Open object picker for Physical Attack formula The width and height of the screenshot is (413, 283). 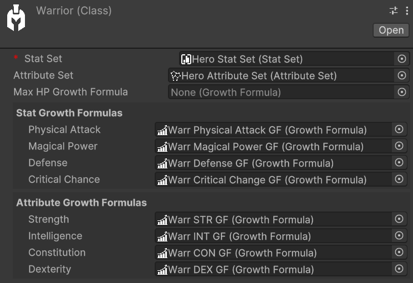[399, 130]
